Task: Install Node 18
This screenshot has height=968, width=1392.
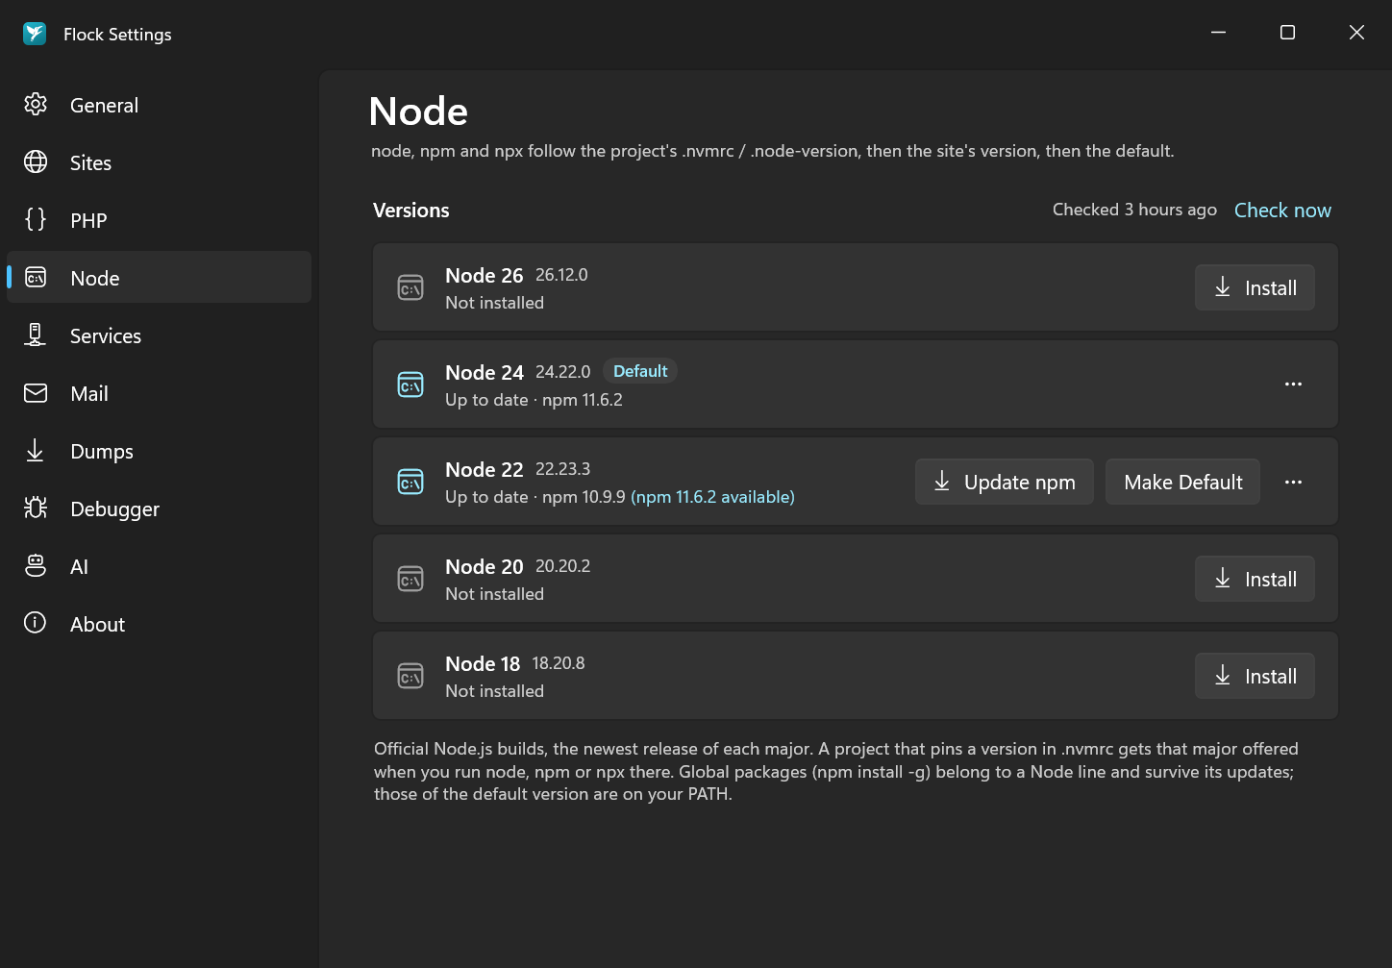Action: [1255, 676]
